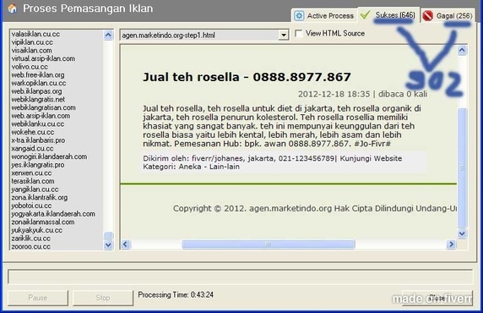Open the agen.marketindo.org-step1.html dropdown

click(284, 36)
